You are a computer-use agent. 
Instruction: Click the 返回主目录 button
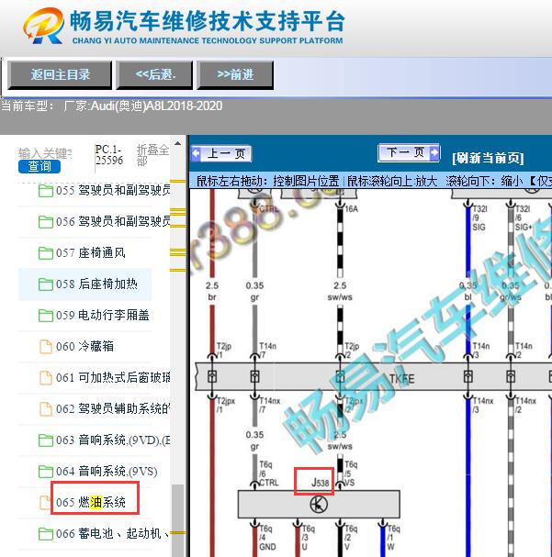point(60,74)
